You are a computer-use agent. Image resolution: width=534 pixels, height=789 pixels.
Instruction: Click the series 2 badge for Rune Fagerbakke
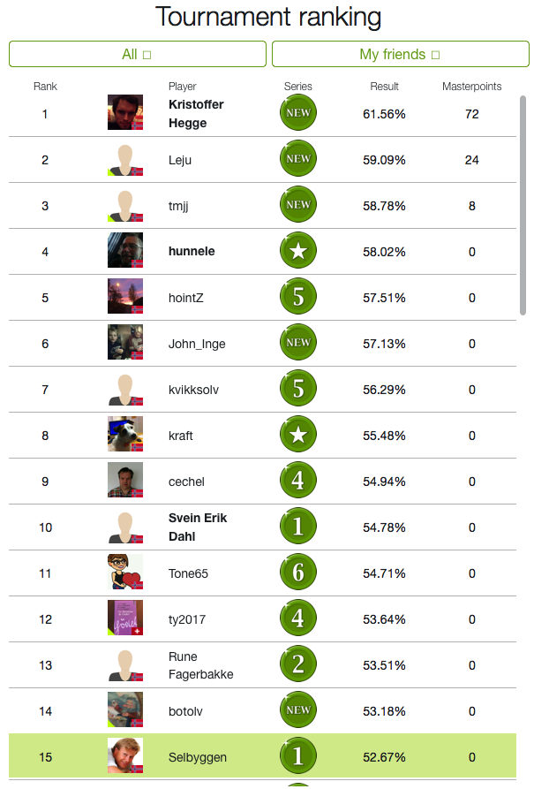(298, 664)
